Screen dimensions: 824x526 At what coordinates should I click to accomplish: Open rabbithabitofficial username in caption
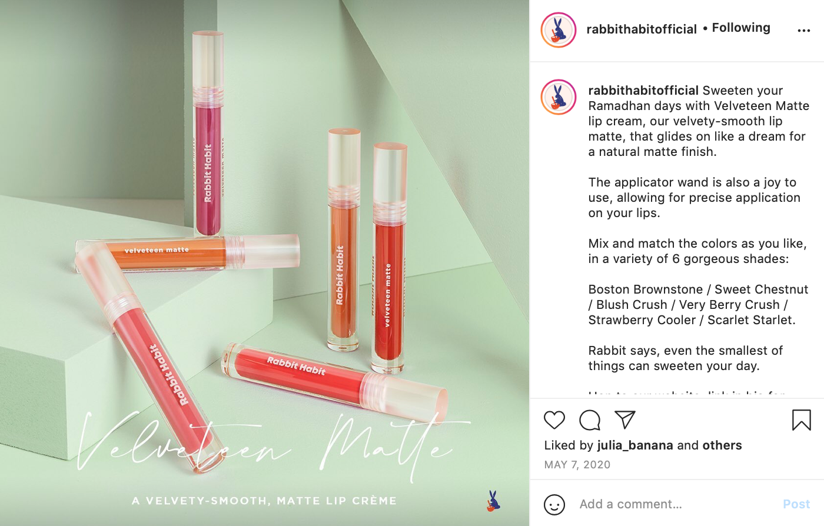coord(643,91)
